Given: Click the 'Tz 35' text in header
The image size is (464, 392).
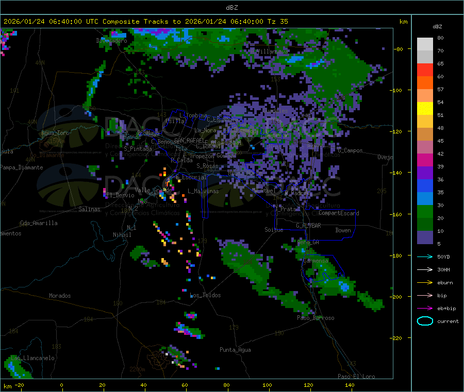Looking at the screenshot, I should click(277, 21).
